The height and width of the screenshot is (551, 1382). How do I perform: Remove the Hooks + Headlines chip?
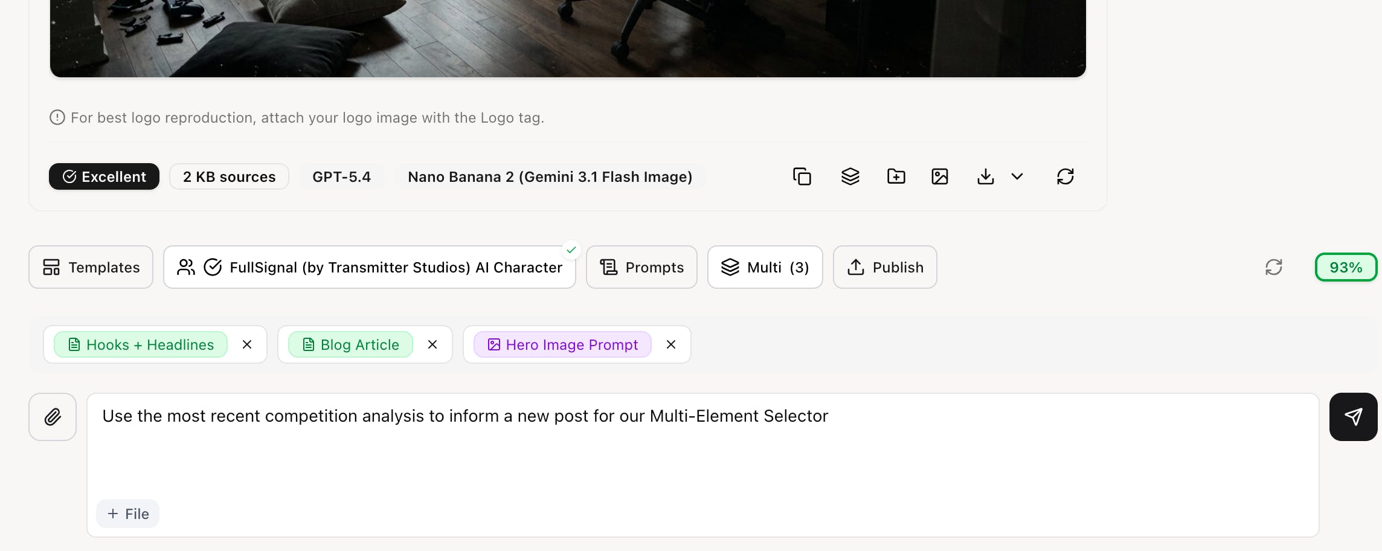247,344
